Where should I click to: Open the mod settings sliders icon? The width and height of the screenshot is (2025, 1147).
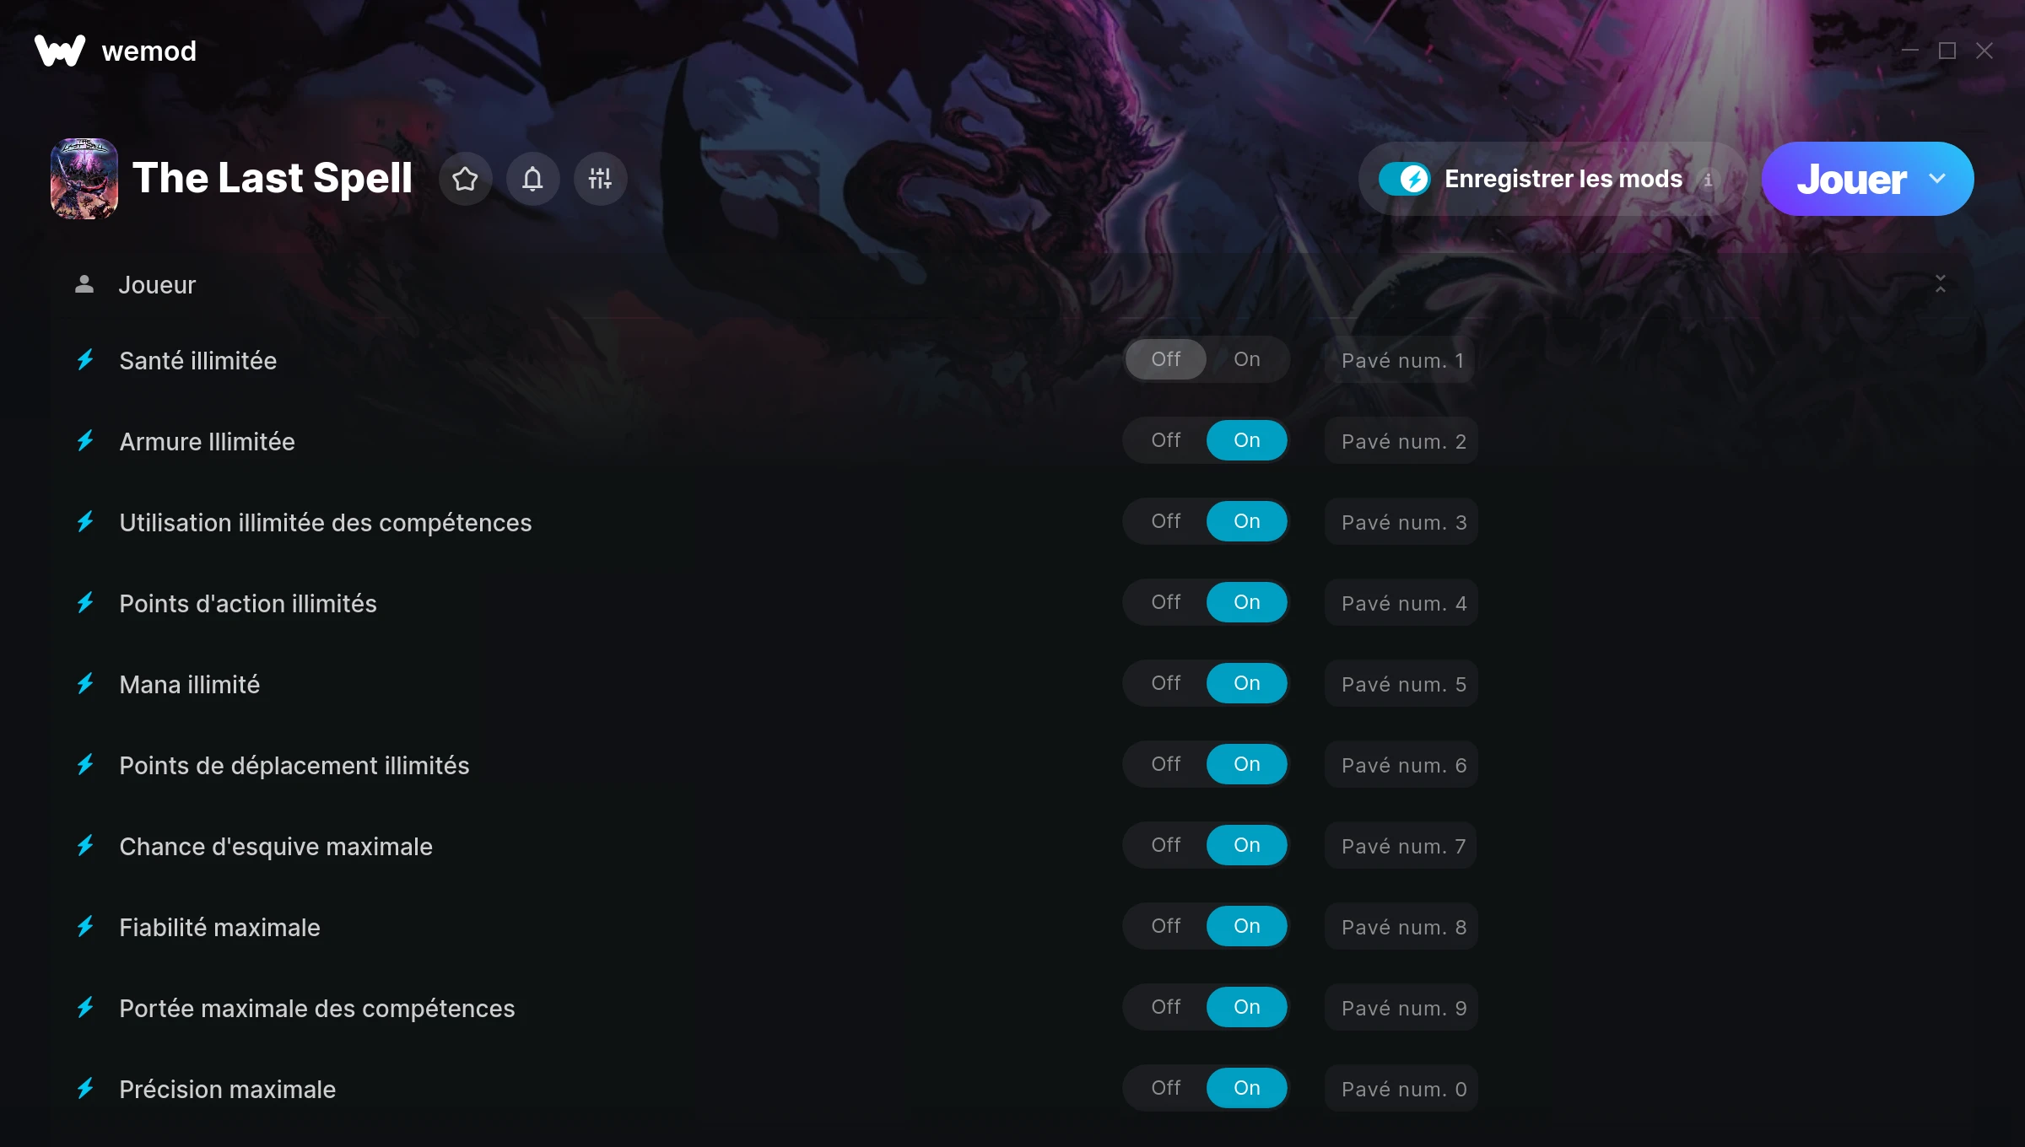[x=600, y=179]
